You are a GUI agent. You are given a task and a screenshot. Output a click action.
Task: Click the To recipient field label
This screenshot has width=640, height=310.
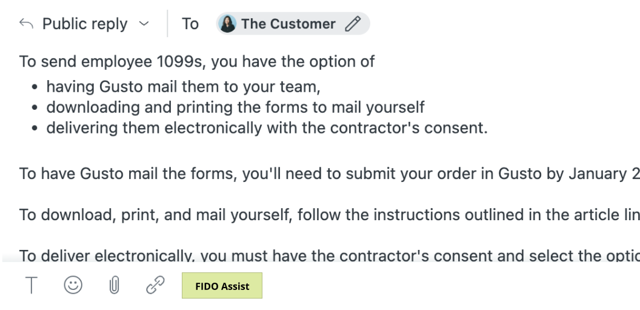190,24
